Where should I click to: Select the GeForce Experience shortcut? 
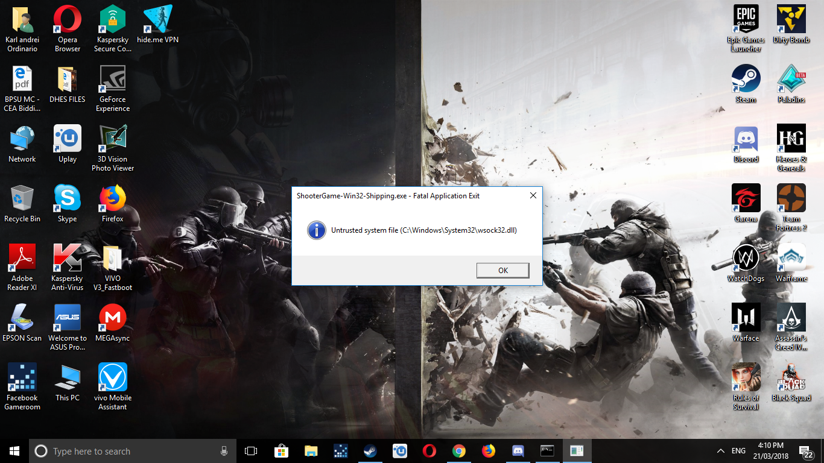coord(113,89)
